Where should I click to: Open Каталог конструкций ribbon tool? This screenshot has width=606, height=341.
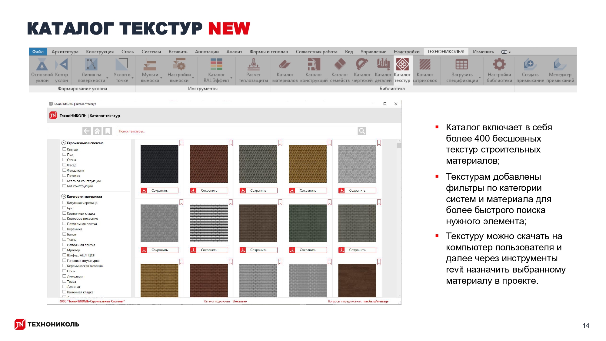[x=314, y=71]
